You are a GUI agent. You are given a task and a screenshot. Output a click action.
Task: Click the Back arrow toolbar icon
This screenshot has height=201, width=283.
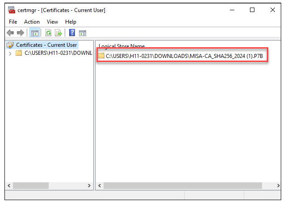click(x=10, y=33)
